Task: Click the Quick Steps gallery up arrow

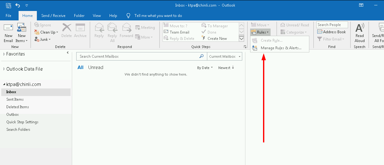Action: 242,26
